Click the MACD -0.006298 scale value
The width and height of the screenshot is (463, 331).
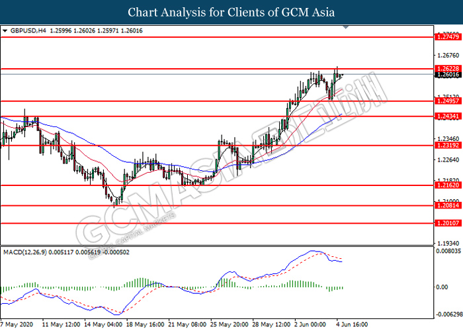coord(449,314)
